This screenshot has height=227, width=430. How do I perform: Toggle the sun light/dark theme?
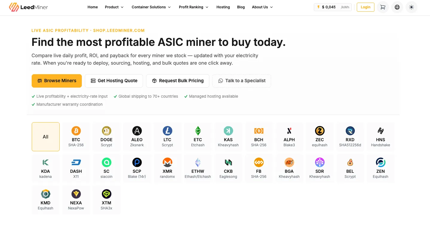(x=411, y=7)
